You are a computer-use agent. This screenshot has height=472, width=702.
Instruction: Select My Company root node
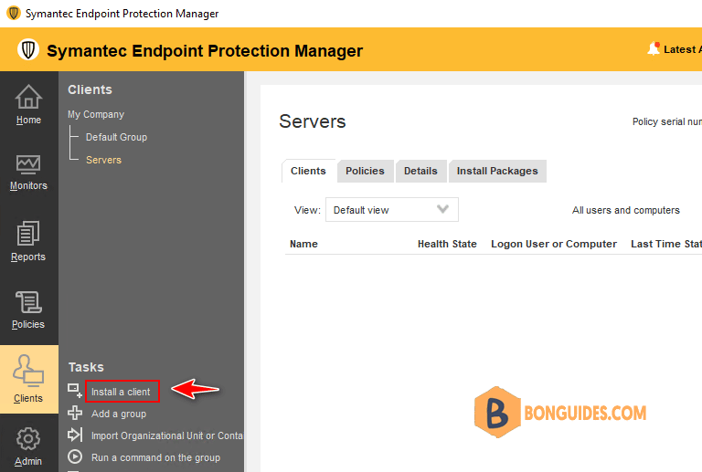coord(96,114)
